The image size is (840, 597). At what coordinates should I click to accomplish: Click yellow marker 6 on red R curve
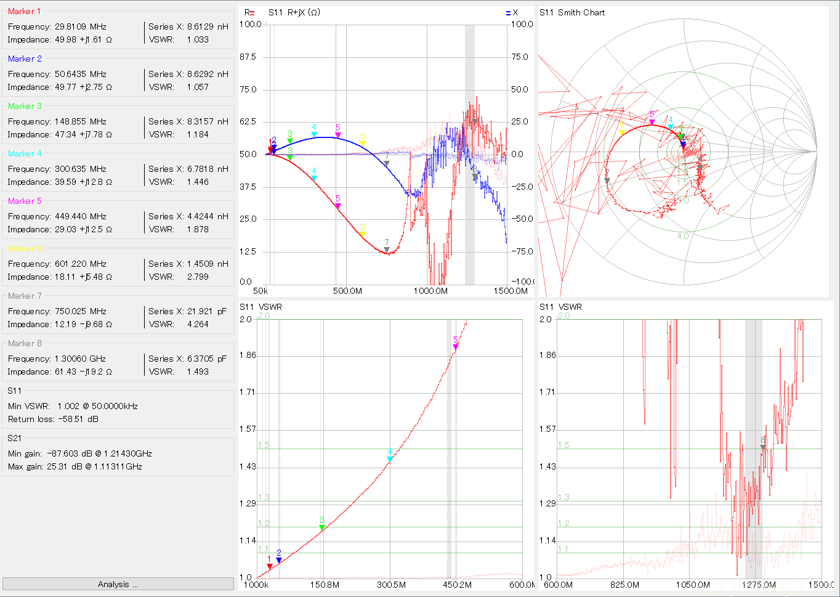pyautogui.click(x=362, y=234)
